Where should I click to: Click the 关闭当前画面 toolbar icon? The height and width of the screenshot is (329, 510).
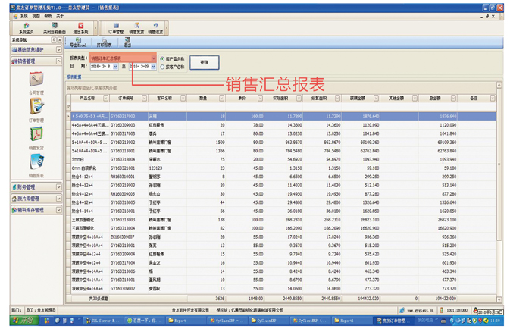coord(54,28)
